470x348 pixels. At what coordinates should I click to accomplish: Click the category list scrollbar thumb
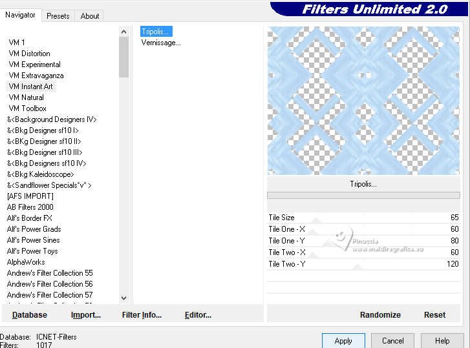tap(123, 57)
